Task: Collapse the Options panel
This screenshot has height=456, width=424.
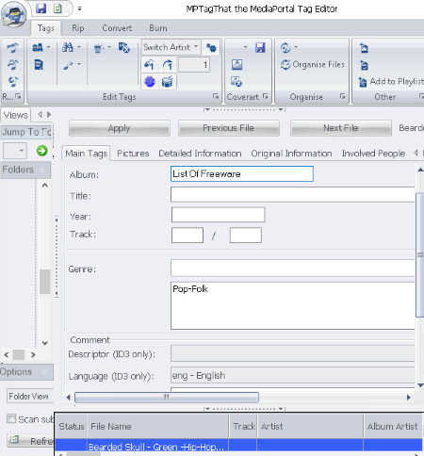Action: pyautogui.click(x=44, y=372)
